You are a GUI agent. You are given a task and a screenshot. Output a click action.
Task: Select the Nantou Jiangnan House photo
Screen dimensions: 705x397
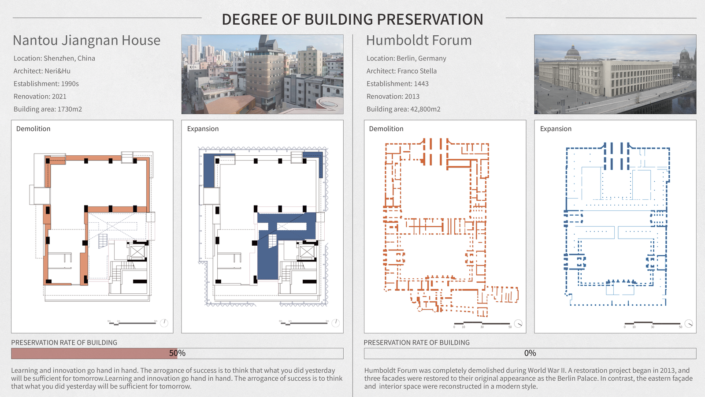pyautogui.click(x=262, y=75)
